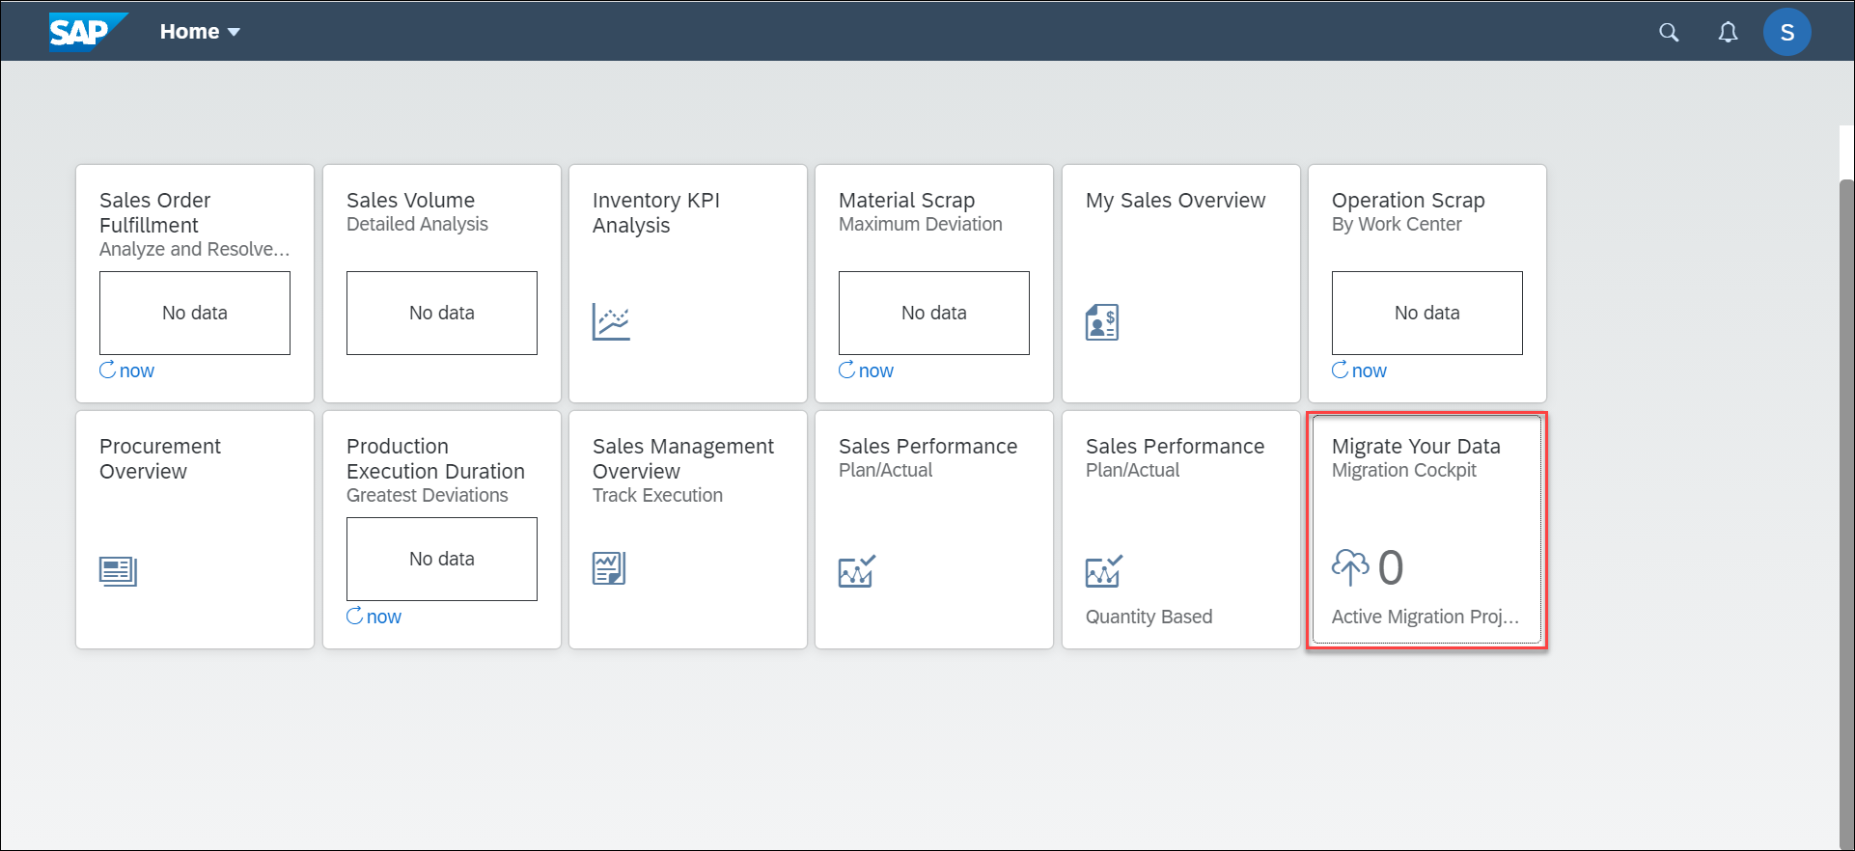Image resolution: width=1855 pixels, height=851 pixels.
Task: Open My Sales Overview tile title
Action: pos(1176,200)
